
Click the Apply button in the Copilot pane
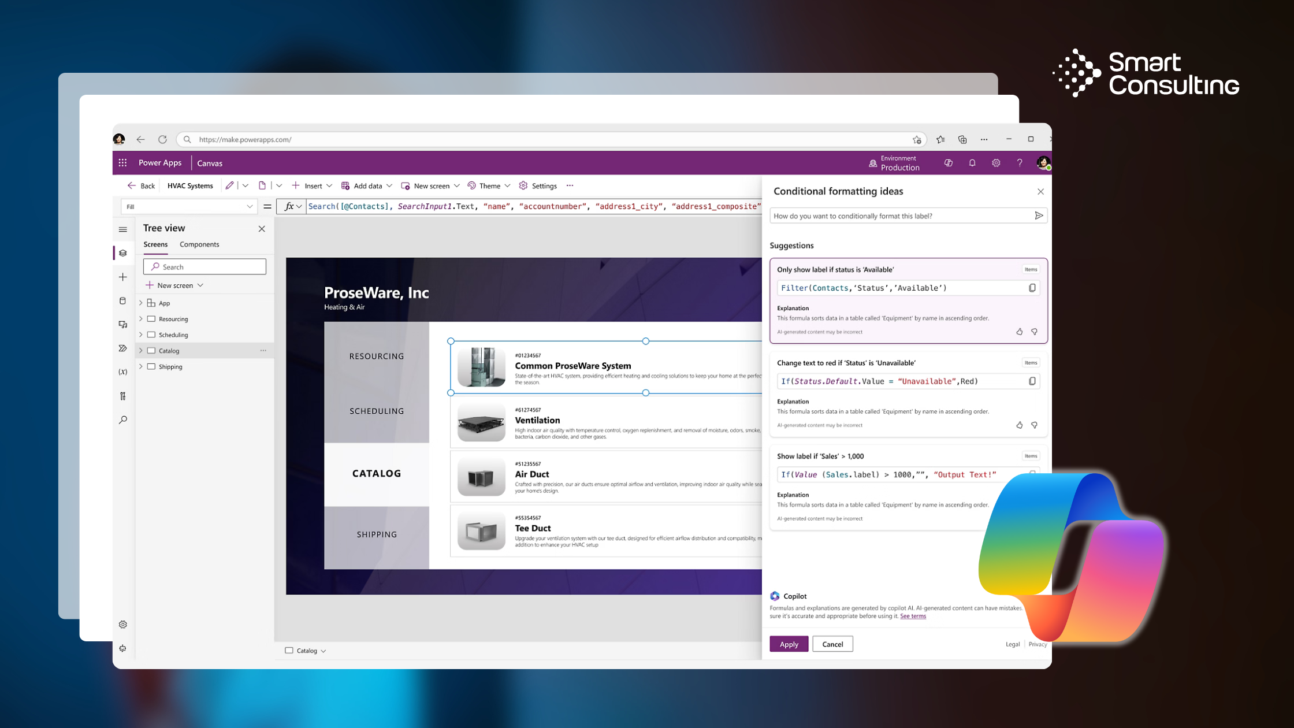click(789, 644)
